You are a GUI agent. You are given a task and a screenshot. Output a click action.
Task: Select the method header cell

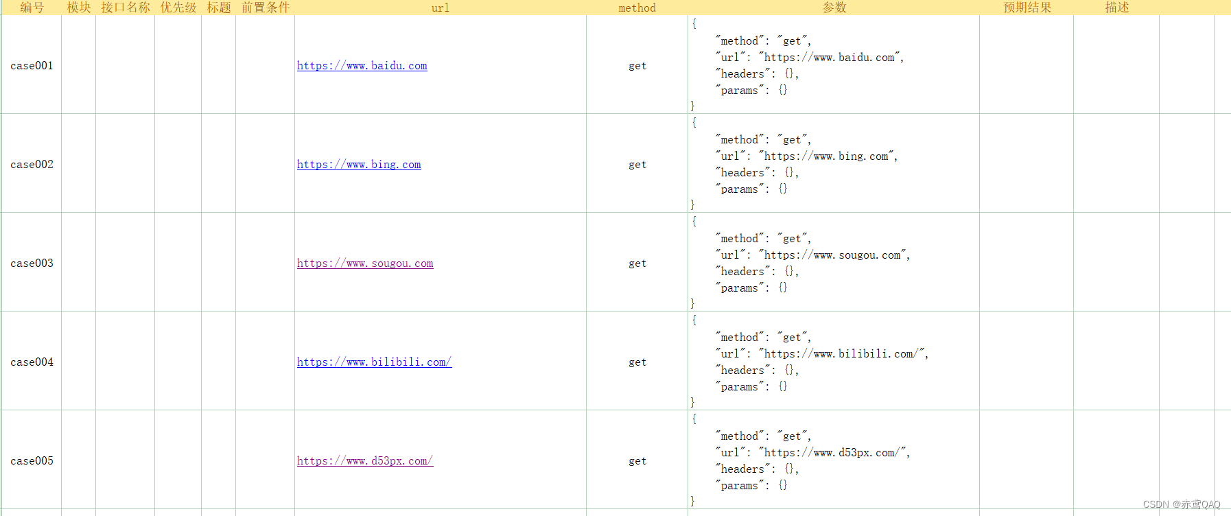click(637, 8)
